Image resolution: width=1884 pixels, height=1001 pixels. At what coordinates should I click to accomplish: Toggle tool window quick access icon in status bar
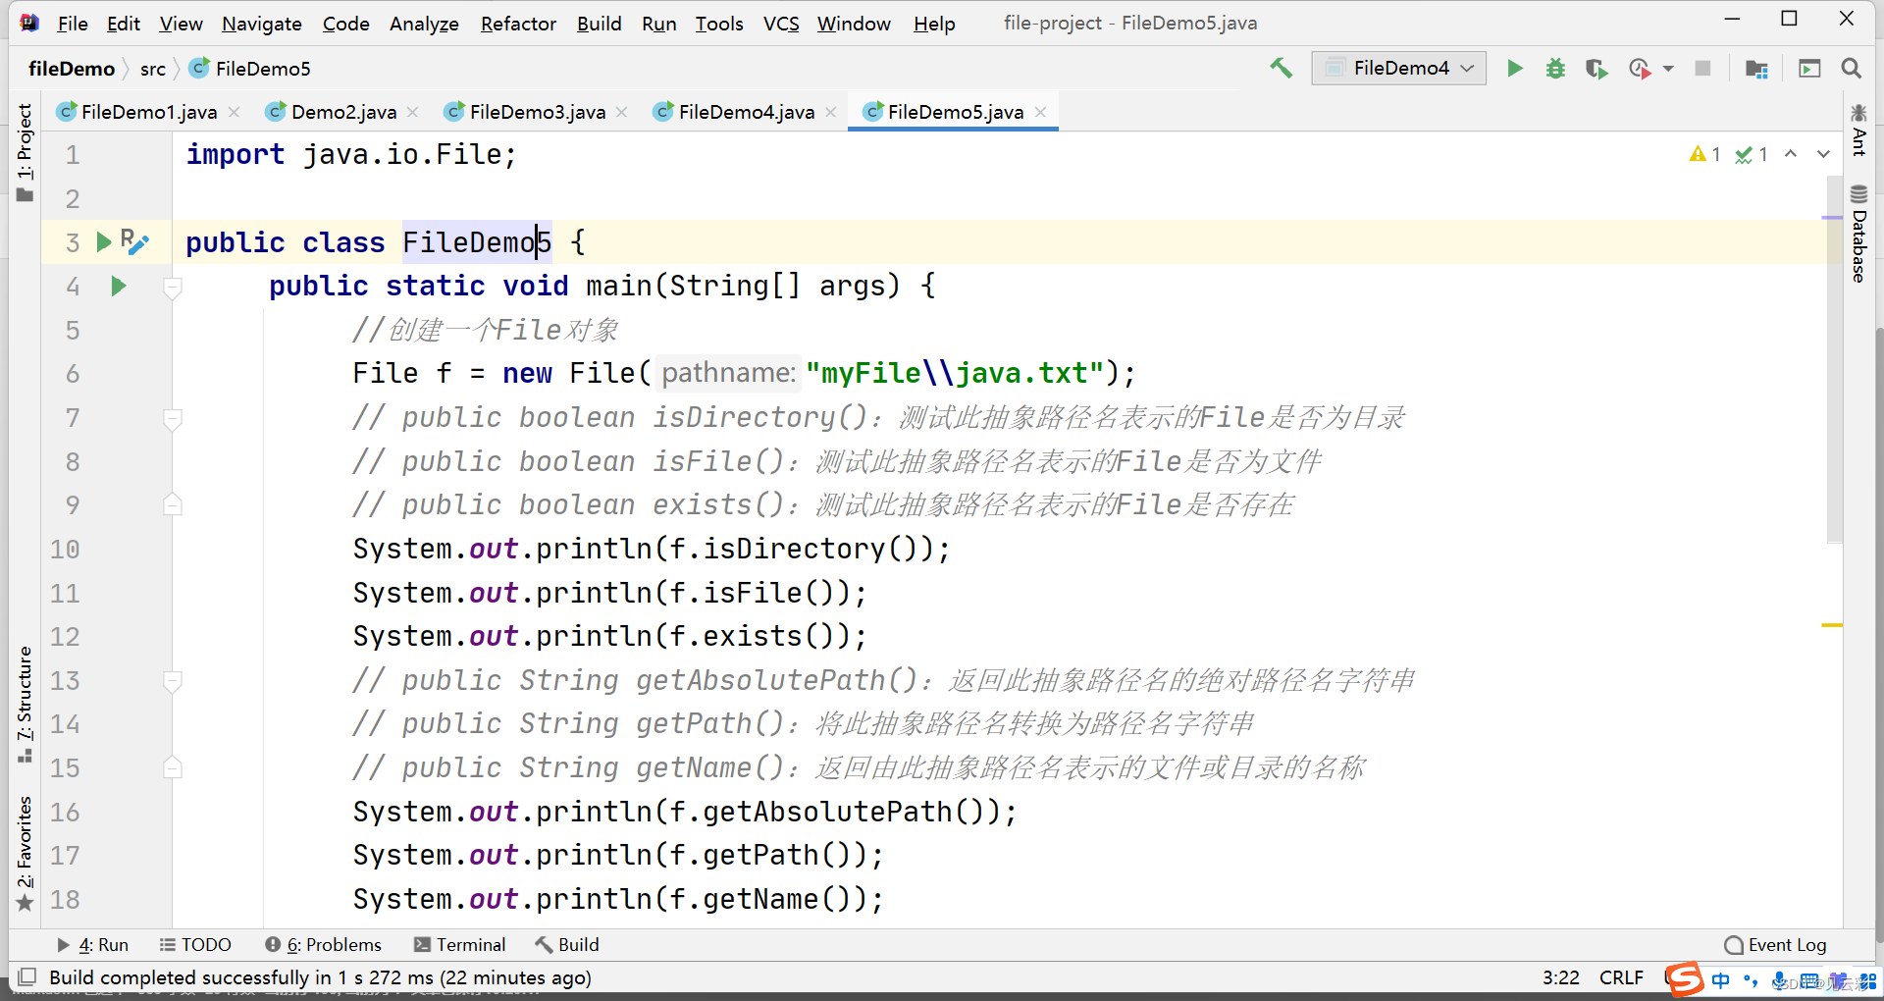27,977
